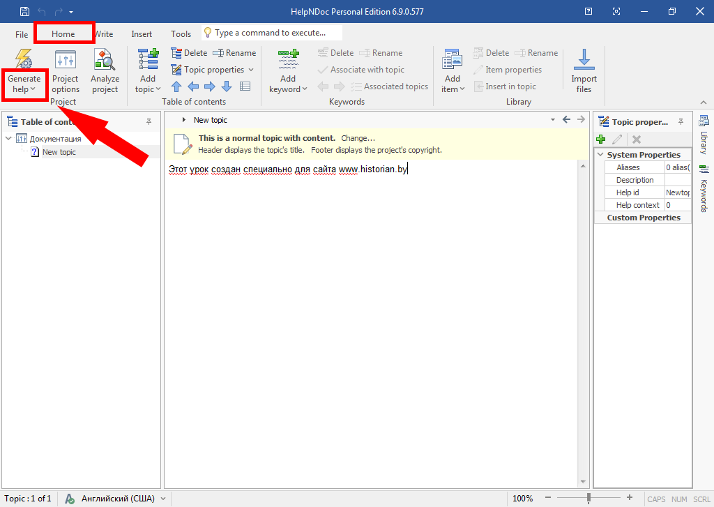Click the zoom slider handle
The image size is (714, 507).
(x=589, y=498)
